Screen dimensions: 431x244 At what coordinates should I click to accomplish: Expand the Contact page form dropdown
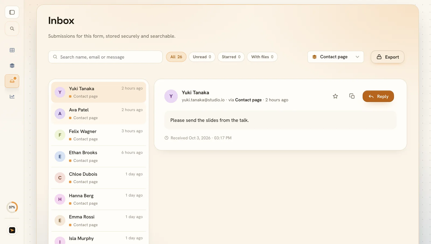(x=336, y=57)
